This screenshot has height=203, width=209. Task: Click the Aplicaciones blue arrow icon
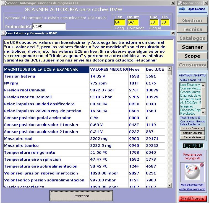(182, 9)
